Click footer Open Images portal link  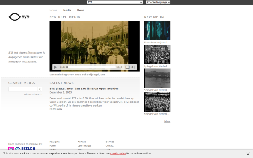84,146
